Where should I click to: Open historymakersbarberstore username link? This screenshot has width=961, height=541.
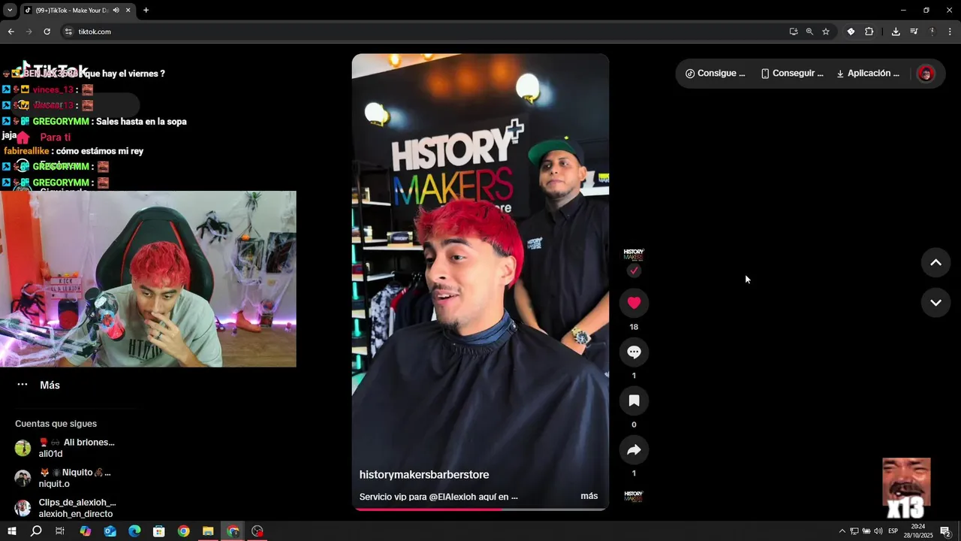pyautogui.click(x=424, y=475)
